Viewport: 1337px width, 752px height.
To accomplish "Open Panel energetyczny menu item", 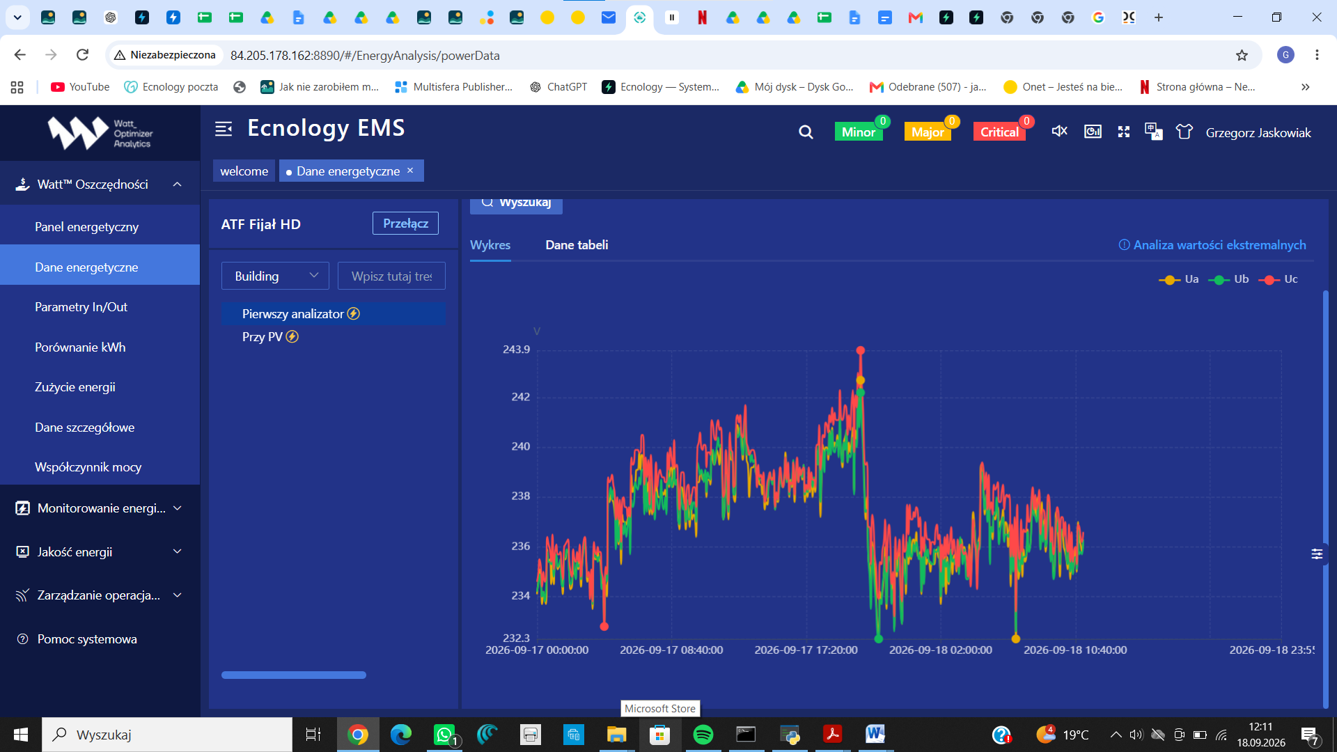I will (100, 227).
